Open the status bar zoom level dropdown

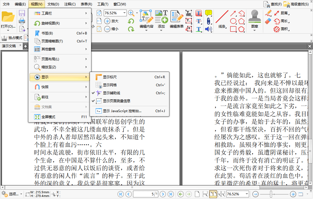[x=247, y=194]
